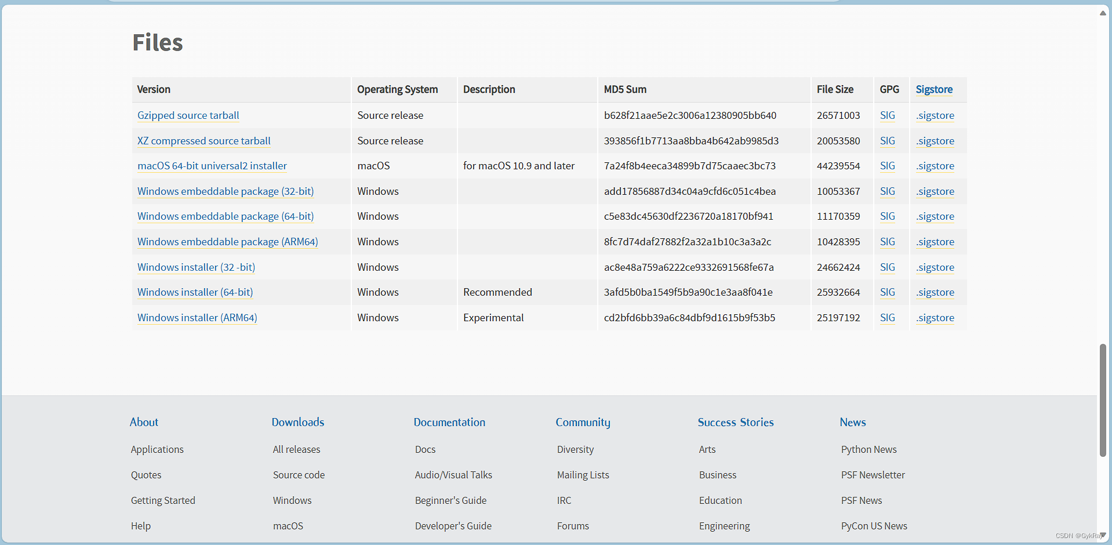Open .sigstore for Windows installer ARM64 row
The image size is (1112, 545).
pos(935,318)
